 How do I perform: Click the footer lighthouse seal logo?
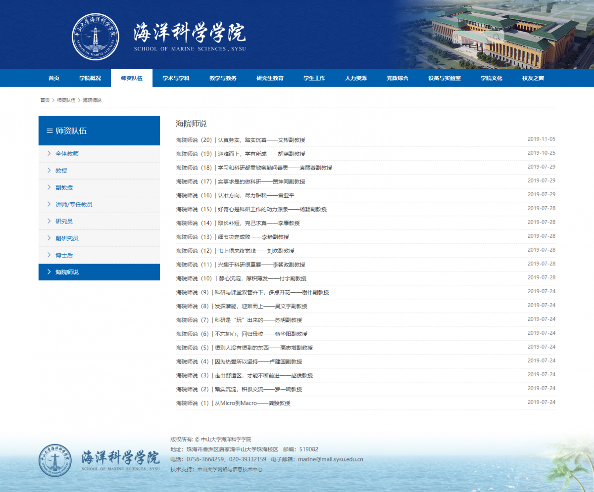pyautogui.click(x=55, y=460)
